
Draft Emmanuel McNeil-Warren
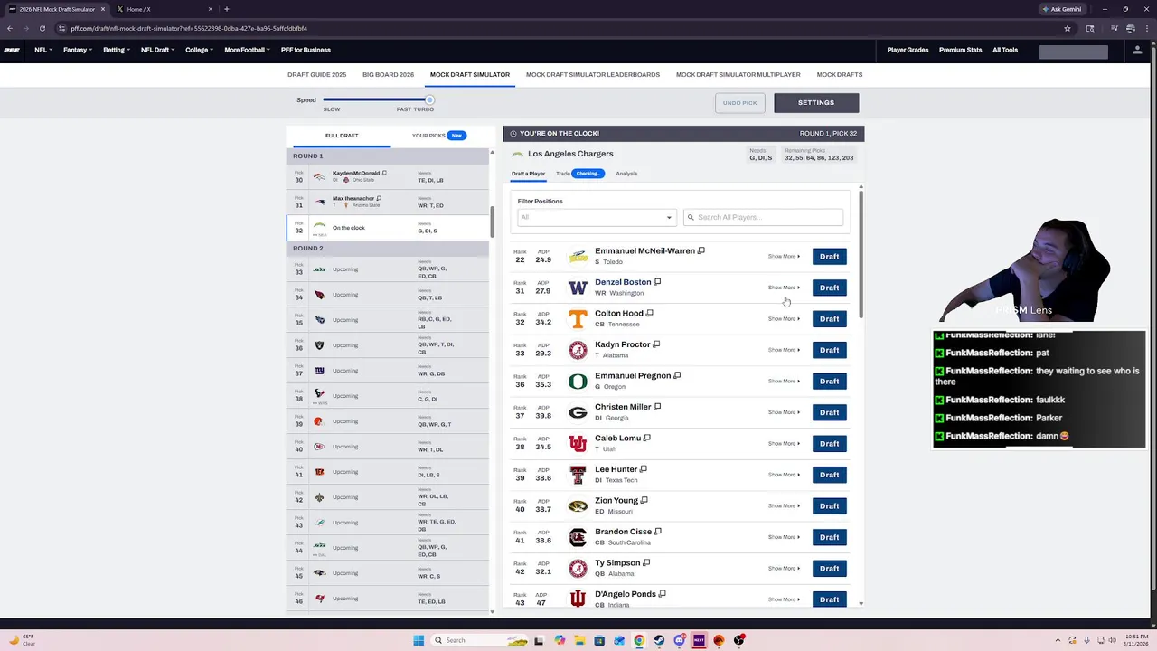point(829,257)
